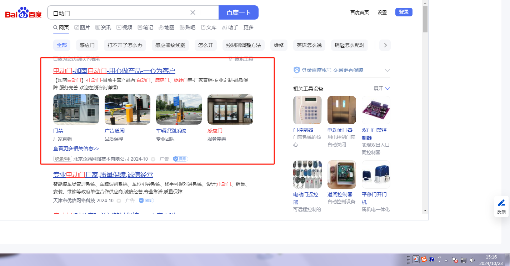Viewport: 510px width, 266px height.
Task: Switch to the 图片 search tab
Action: (x=82, y=27)
